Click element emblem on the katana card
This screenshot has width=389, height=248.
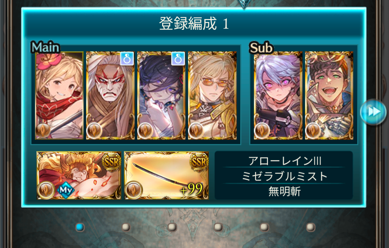coord(134,190)
